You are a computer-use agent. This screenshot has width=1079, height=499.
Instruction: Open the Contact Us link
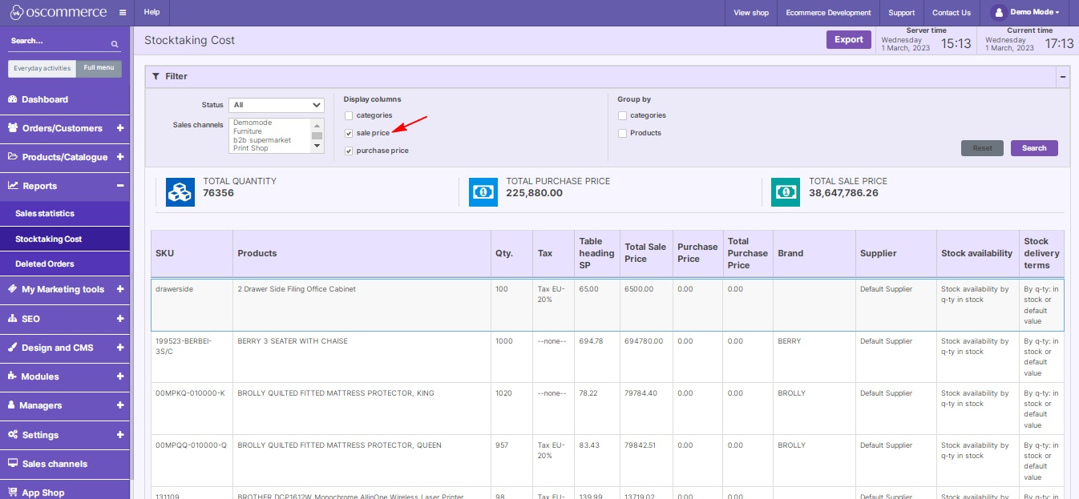pyautogui.click(x=952, y=12)
